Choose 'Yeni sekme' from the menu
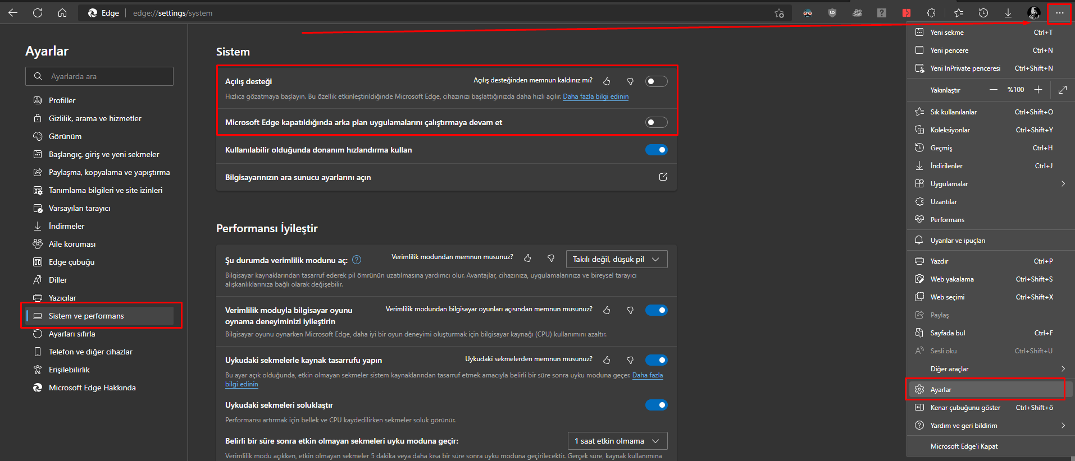 point(991,33)
